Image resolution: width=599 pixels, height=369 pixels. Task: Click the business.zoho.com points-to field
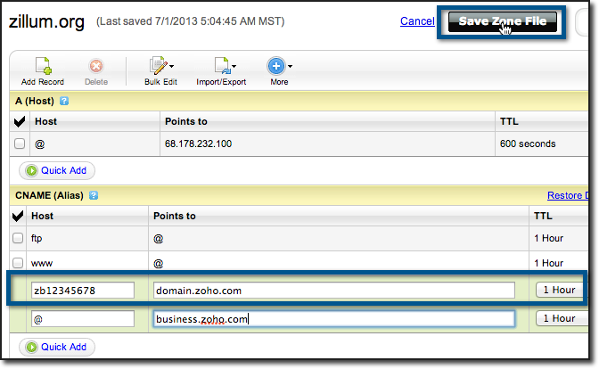[334, 318]
